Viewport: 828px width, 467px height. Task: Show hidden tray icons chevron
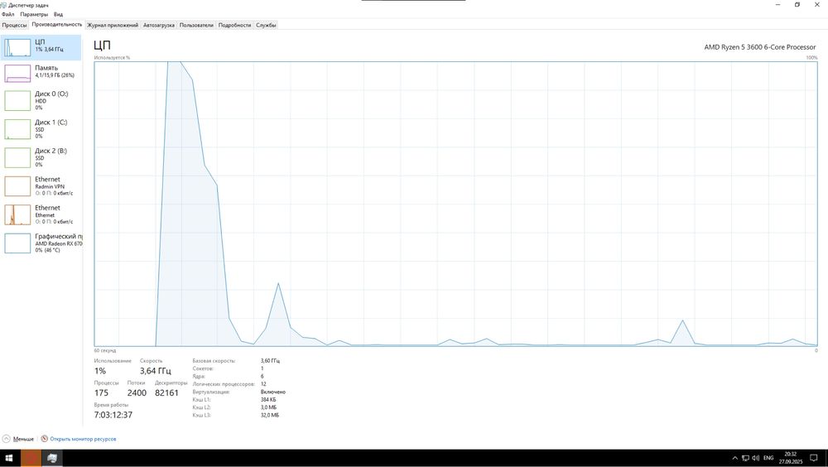pos(734,458)
